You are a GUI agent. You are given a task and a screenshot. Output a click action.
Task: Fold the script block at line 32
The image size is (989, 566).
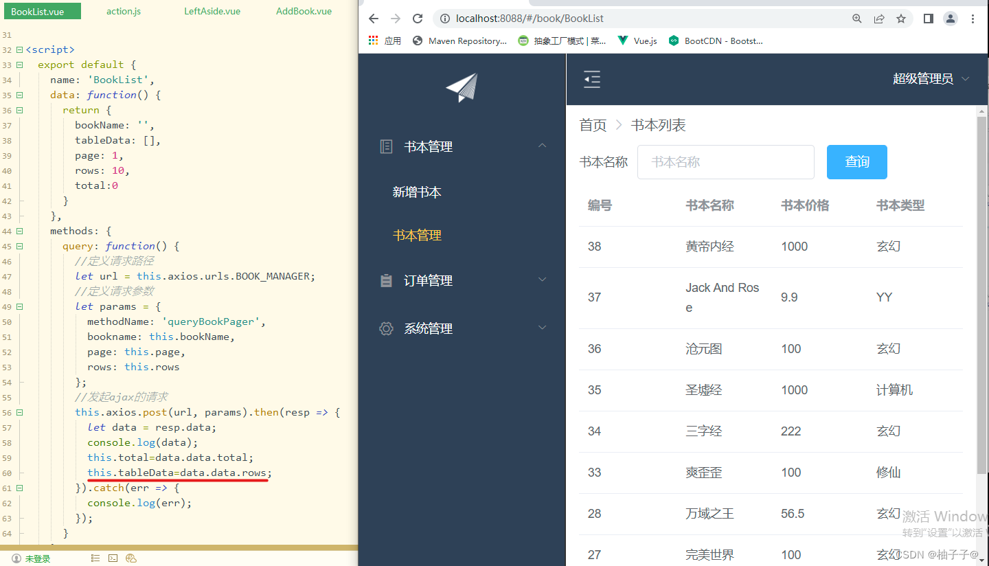[19, 49]
